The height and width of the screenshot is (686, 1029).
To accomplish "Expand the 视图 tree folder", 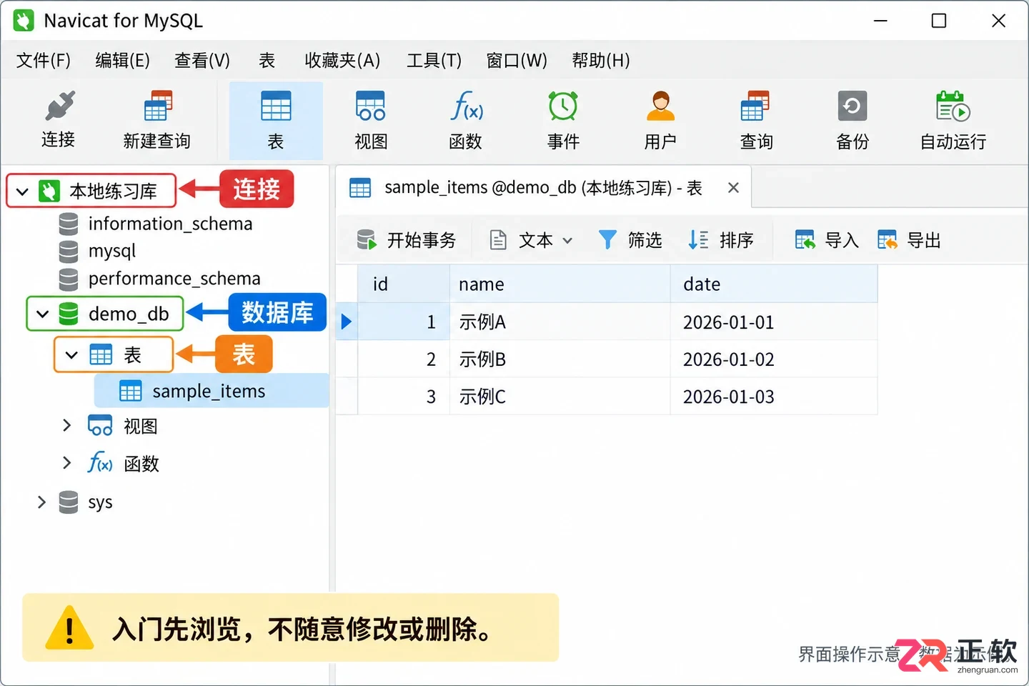I will (x=67, y=426).
